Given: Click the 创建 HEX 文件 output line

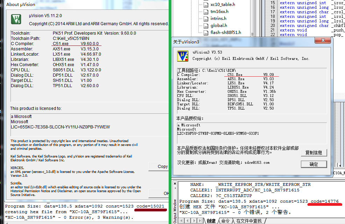Looking at the screenshot, I should click(x=230, y=207).
